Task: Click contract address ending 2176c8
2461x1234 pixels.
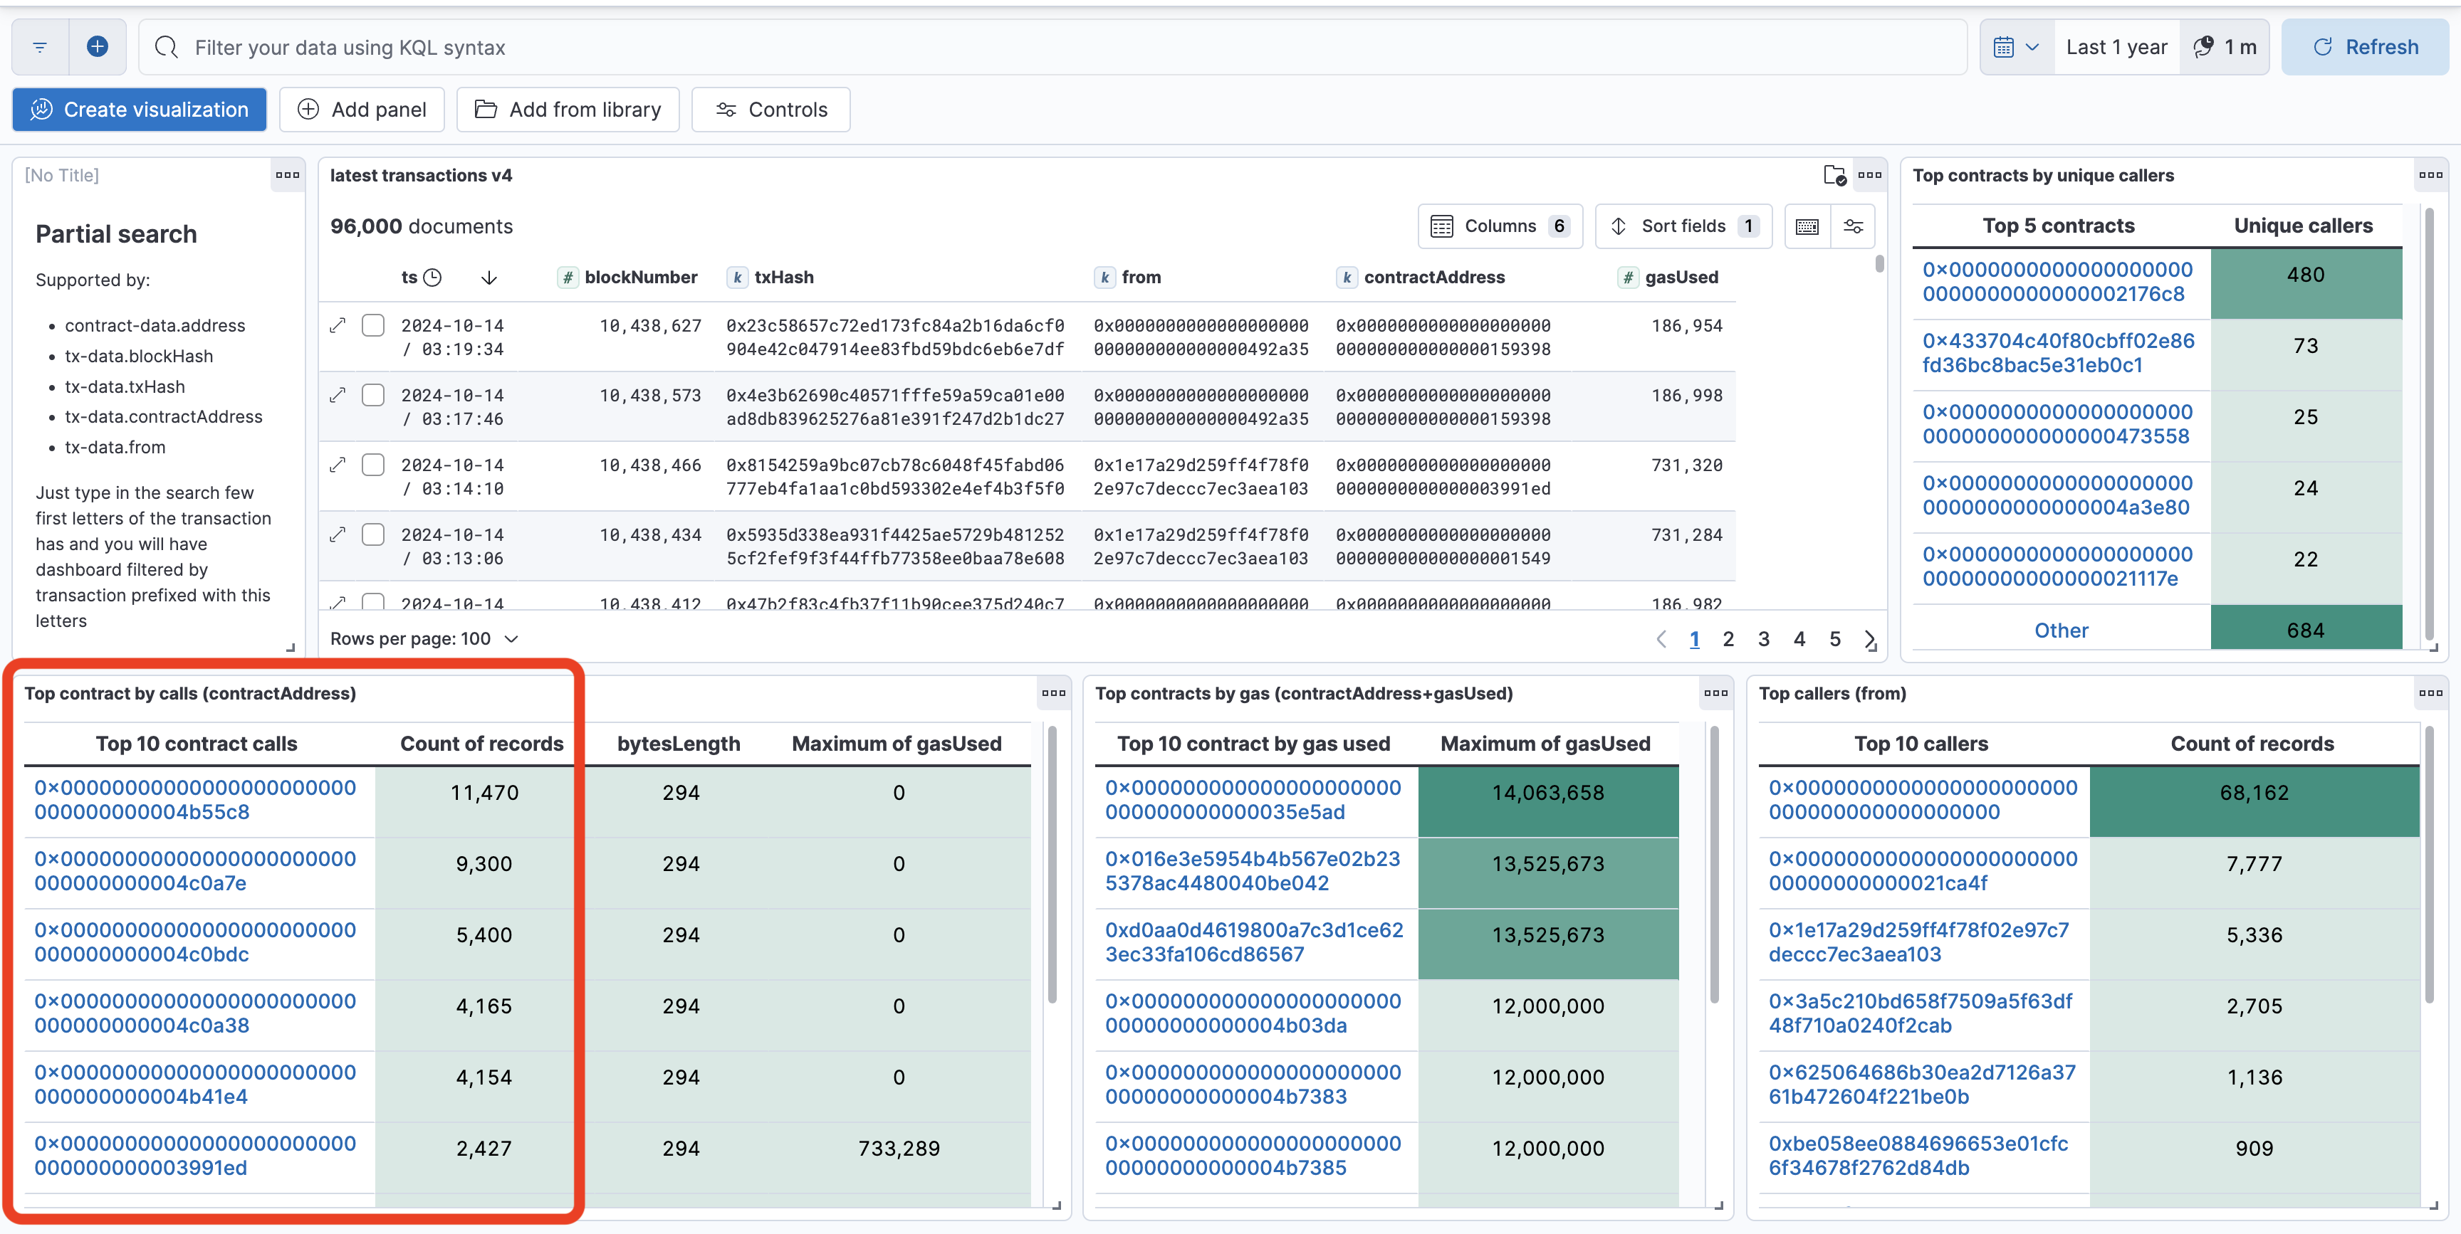Action: point(2057,282)
